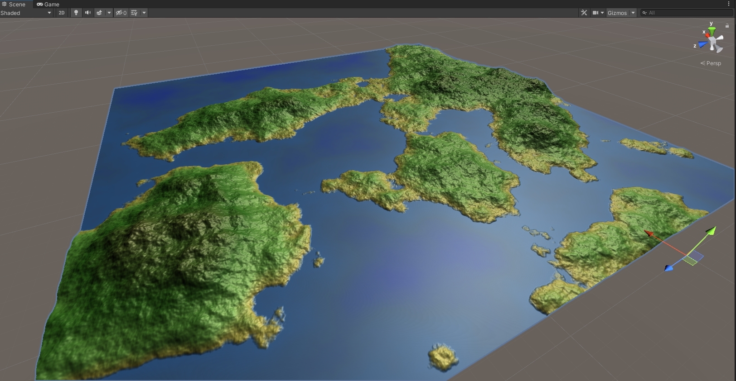Click the blue Z axis cone on orientation gizmo

(702, 44)
